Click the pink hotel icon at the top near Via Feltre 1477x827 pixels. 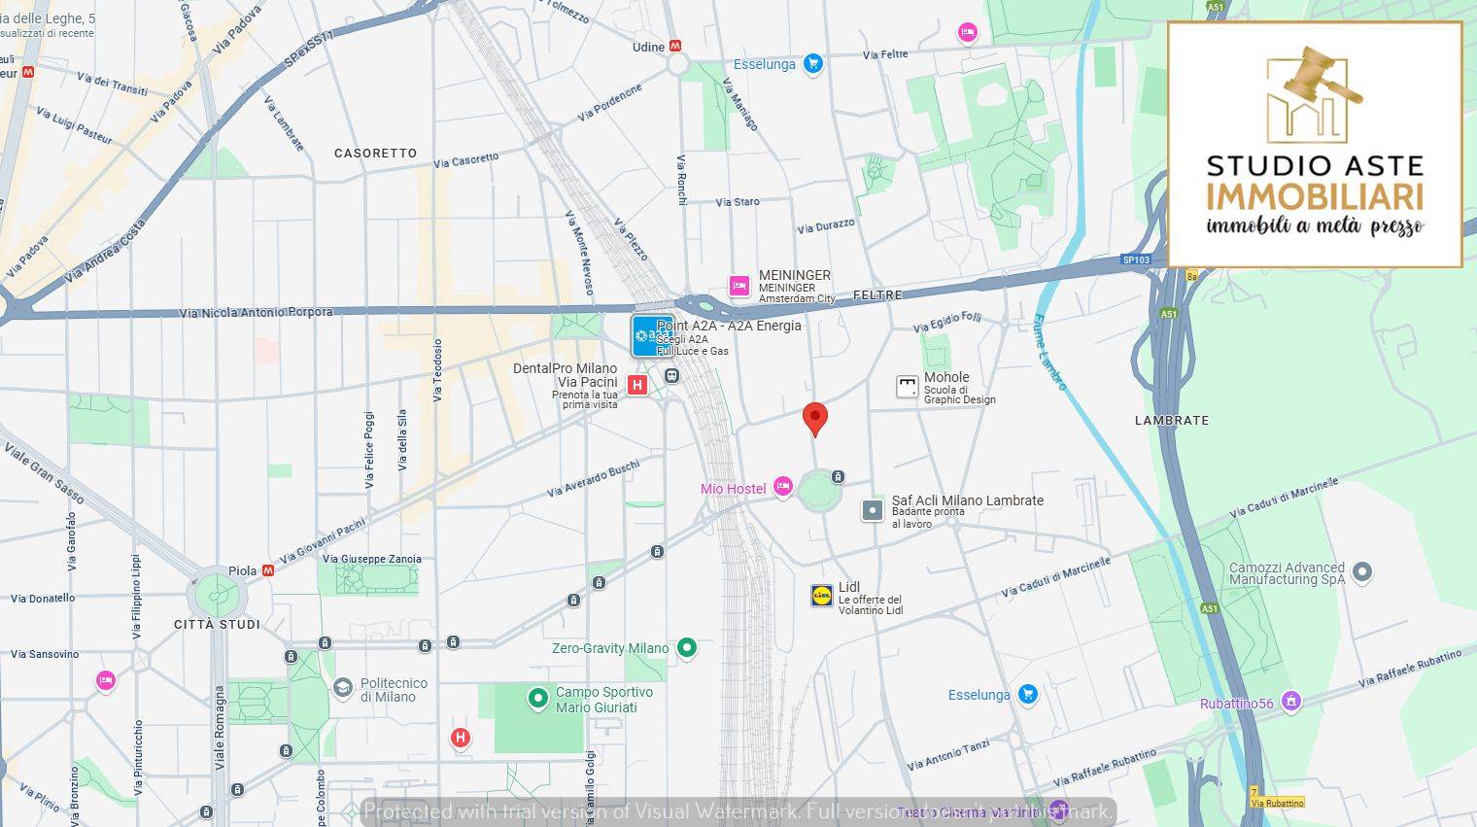967,33
